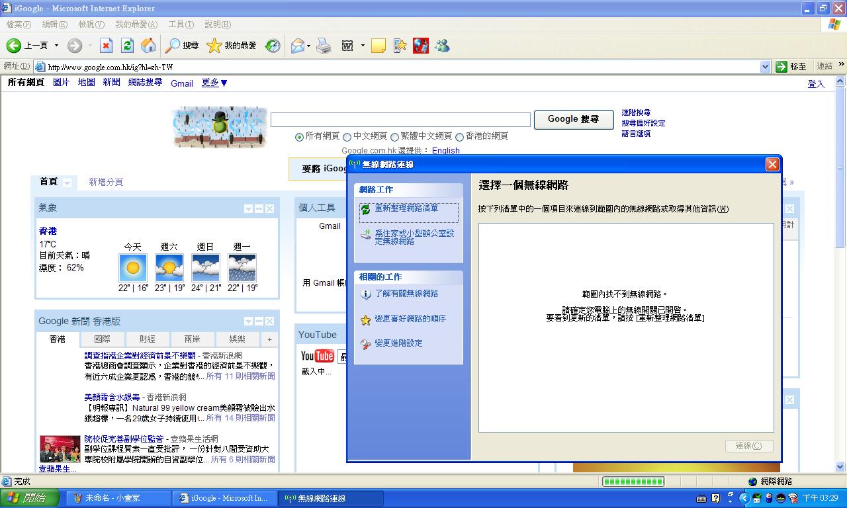
Task: Expand the address bar dropdown arrow
Action: coord(765,67)
